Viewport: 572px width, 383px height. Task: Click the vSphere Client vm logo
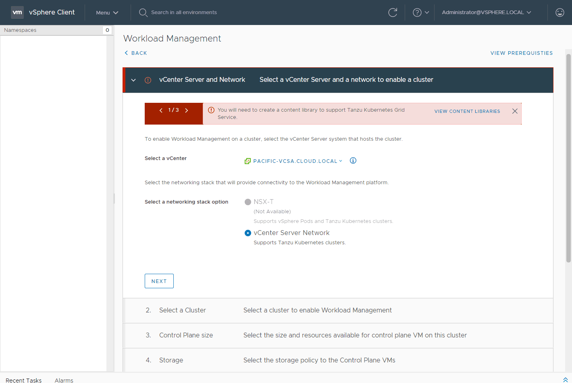17,12
